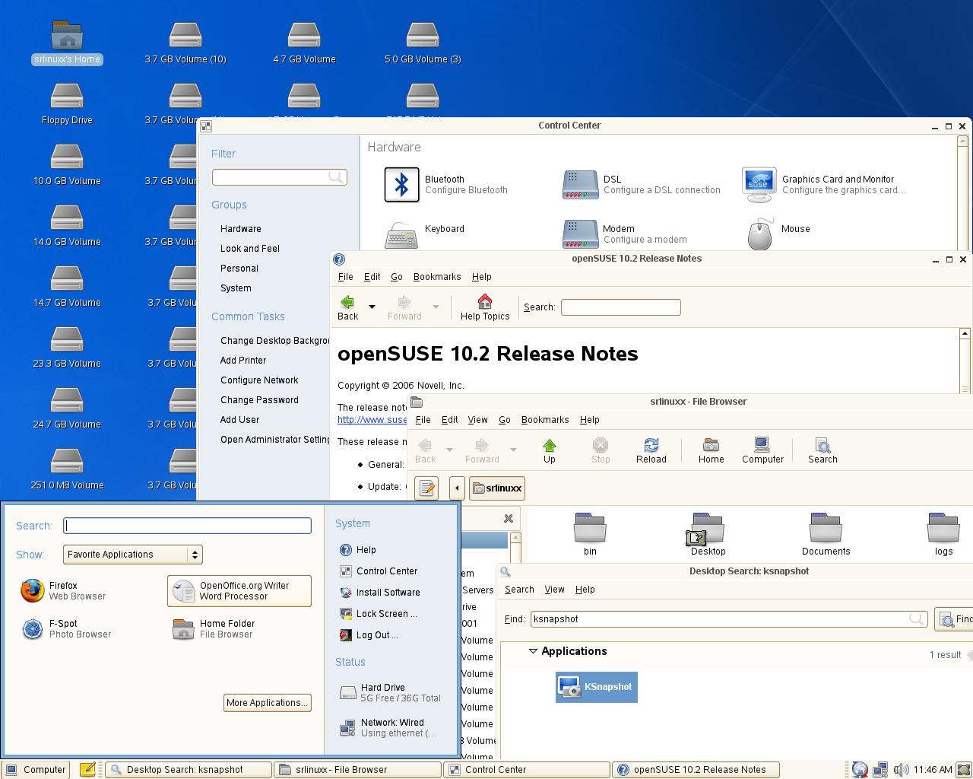Image resolution: width=973 pixels, height=779 pixels.
Task: Open Back history dropdown in Release Notes
Action: coord(372,307)
